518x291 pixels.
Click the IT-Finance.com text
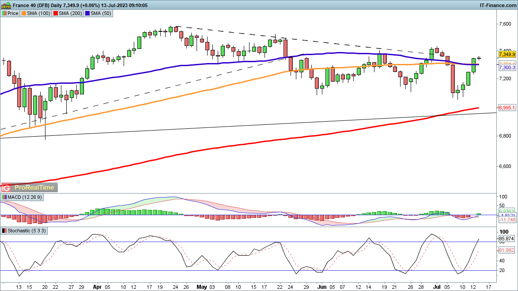click(498, 5)
